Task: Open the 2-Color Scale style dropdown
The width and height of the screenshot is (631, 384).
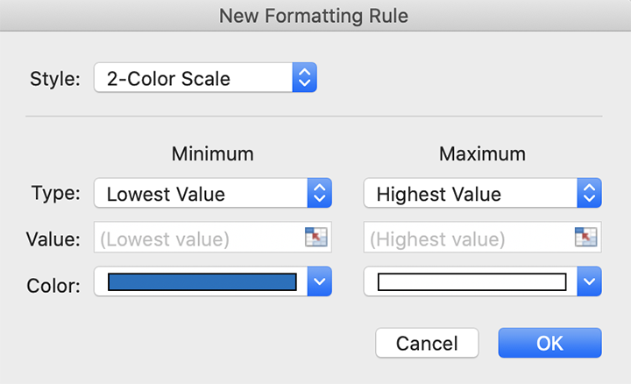Action: (x=205, y=77)
